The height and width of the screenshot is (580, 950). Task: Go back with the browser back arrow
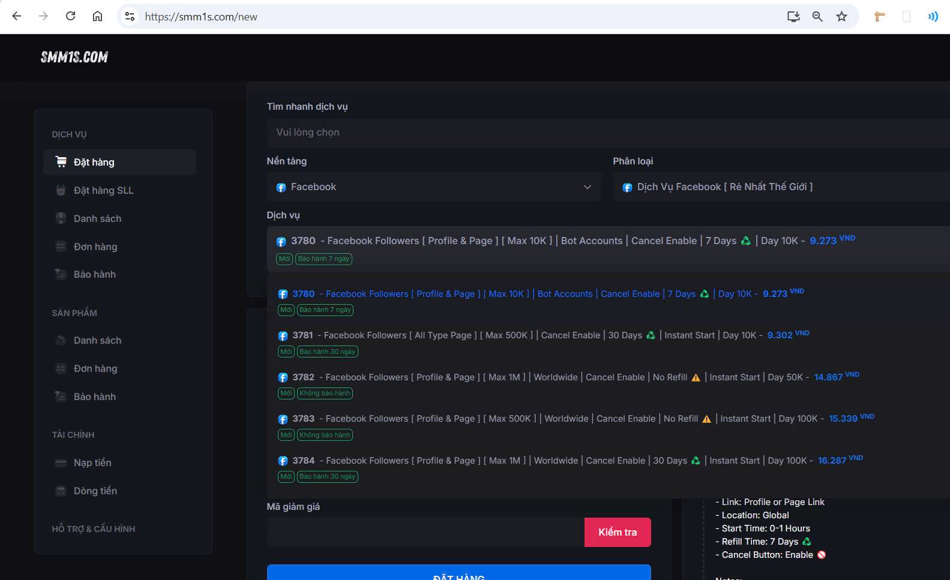pyautogui.click(x=17, y=16)
